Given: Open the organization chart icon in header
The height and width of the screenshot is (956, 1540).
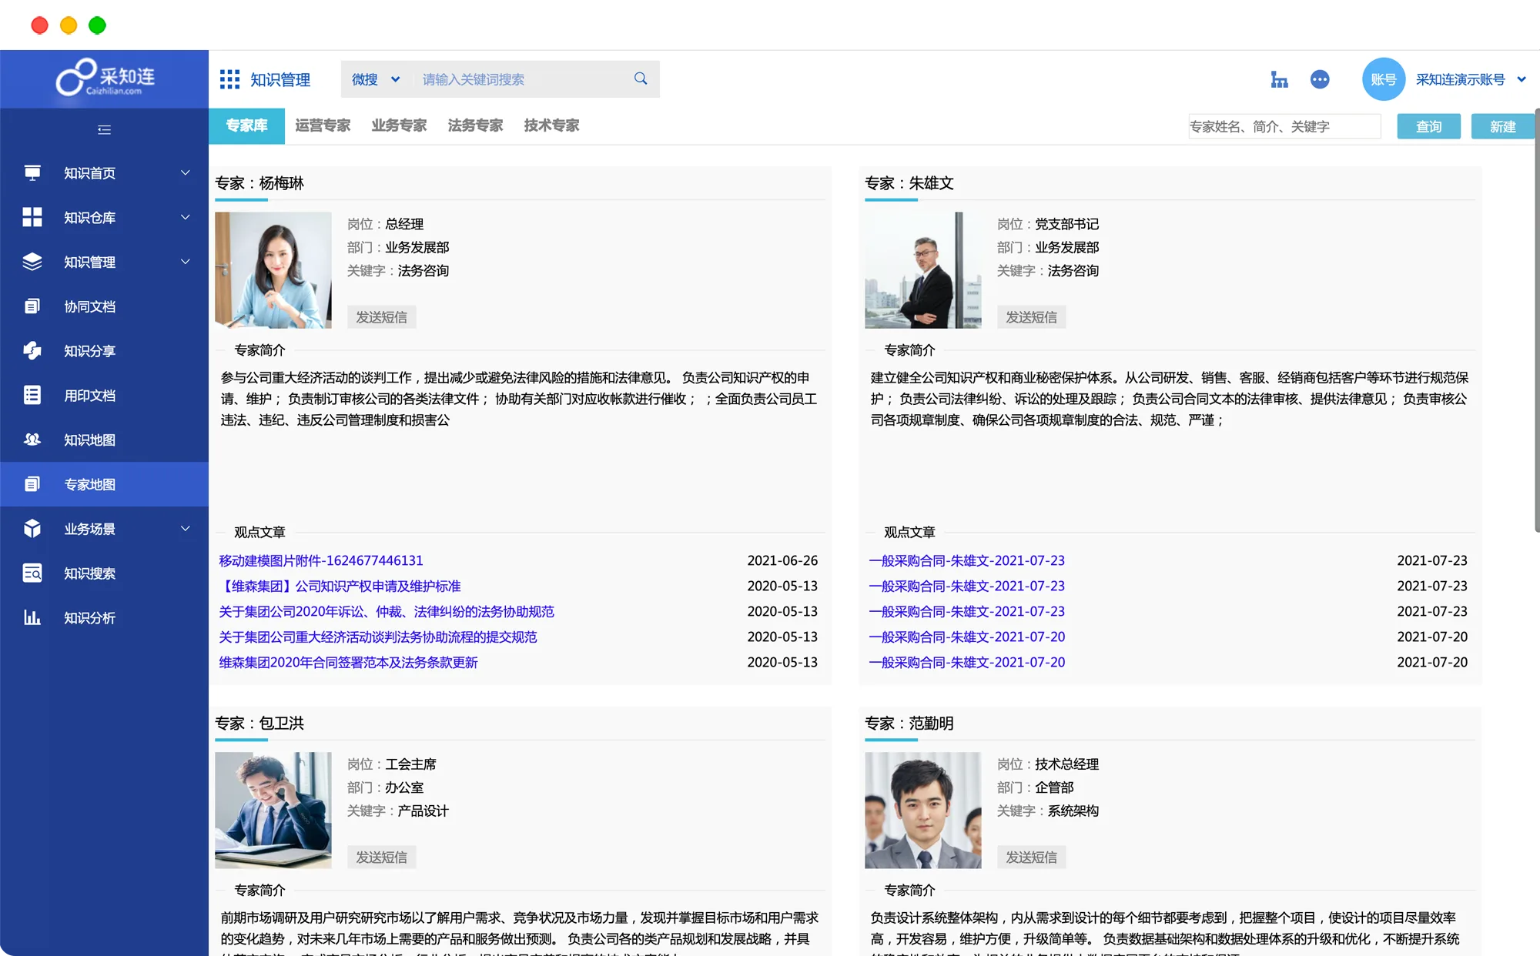Looking at the screenshot, I should [x=1279, y=79].
